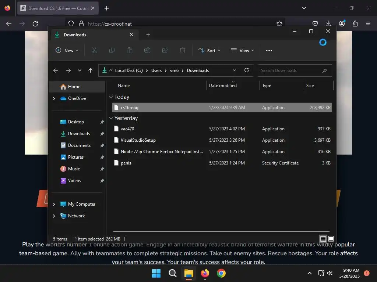Select the Downloads tab in File Explorer

(x=95, y=35)
